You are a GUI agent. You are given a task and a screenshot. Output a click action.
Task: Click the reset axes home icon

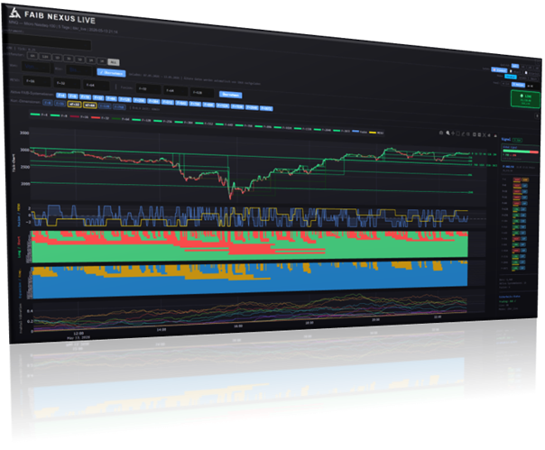[x=489, y=135]
